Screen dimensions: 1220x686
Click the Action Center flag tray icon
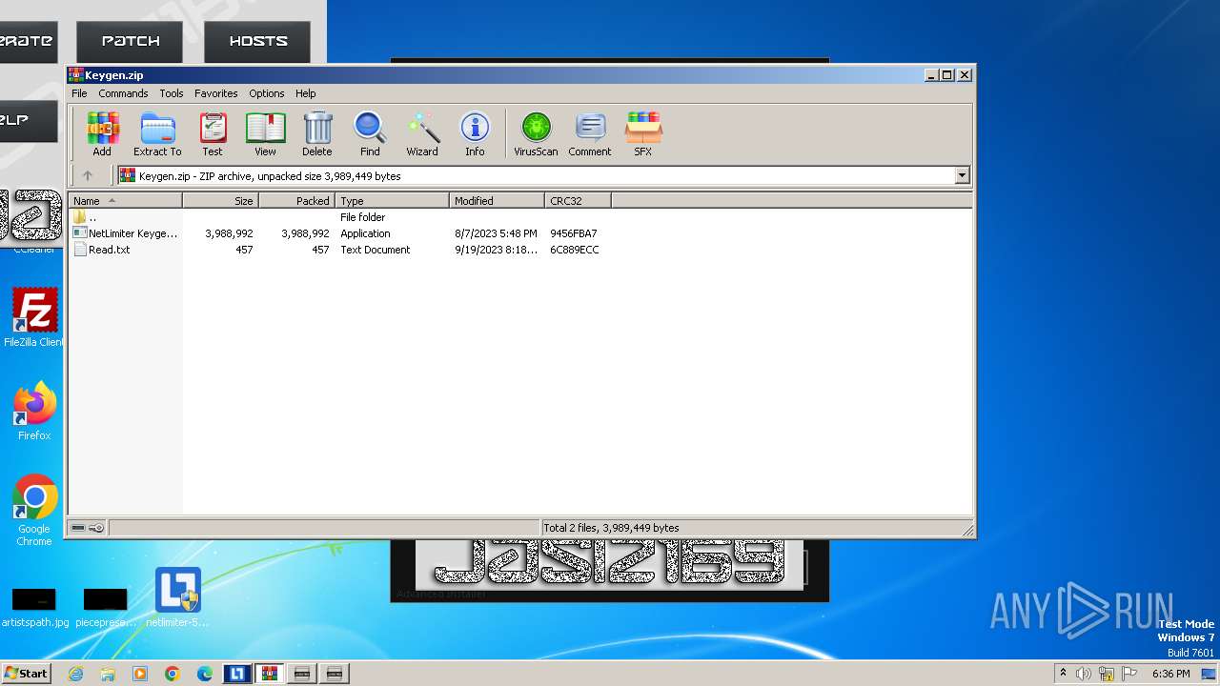coord(1130,674)
